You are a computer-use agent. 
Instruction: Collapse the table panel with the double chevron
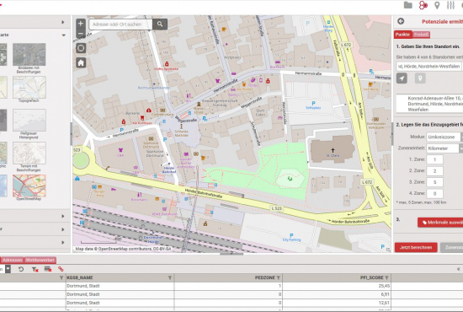coord(459,269)
